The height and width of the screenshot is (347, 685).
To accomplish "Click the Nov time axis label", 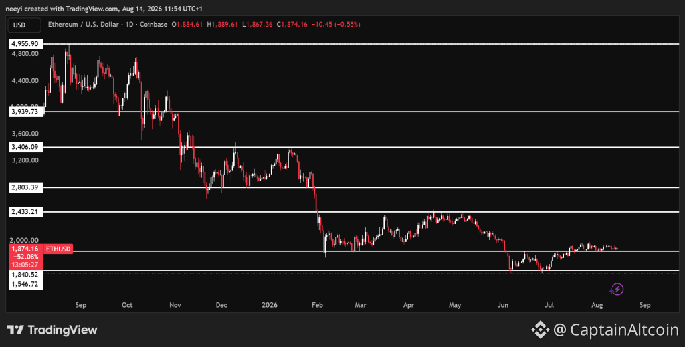I will (175, 305).
